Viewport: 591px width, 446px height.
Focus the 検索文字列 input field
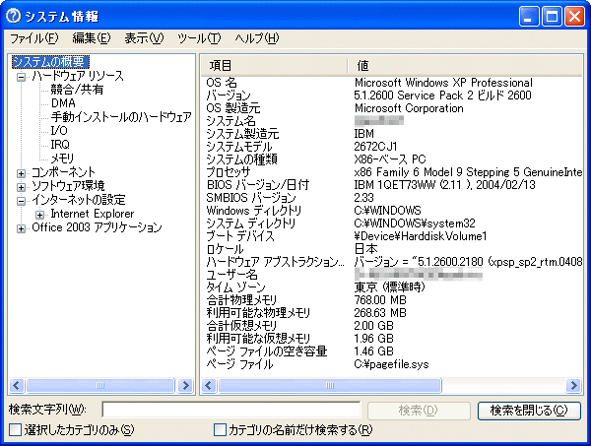231,410
